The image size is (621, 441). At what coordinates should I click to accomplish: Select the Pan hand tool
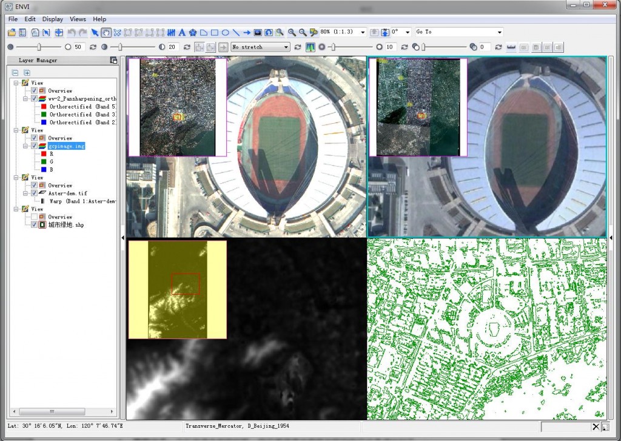coord(106,32)
